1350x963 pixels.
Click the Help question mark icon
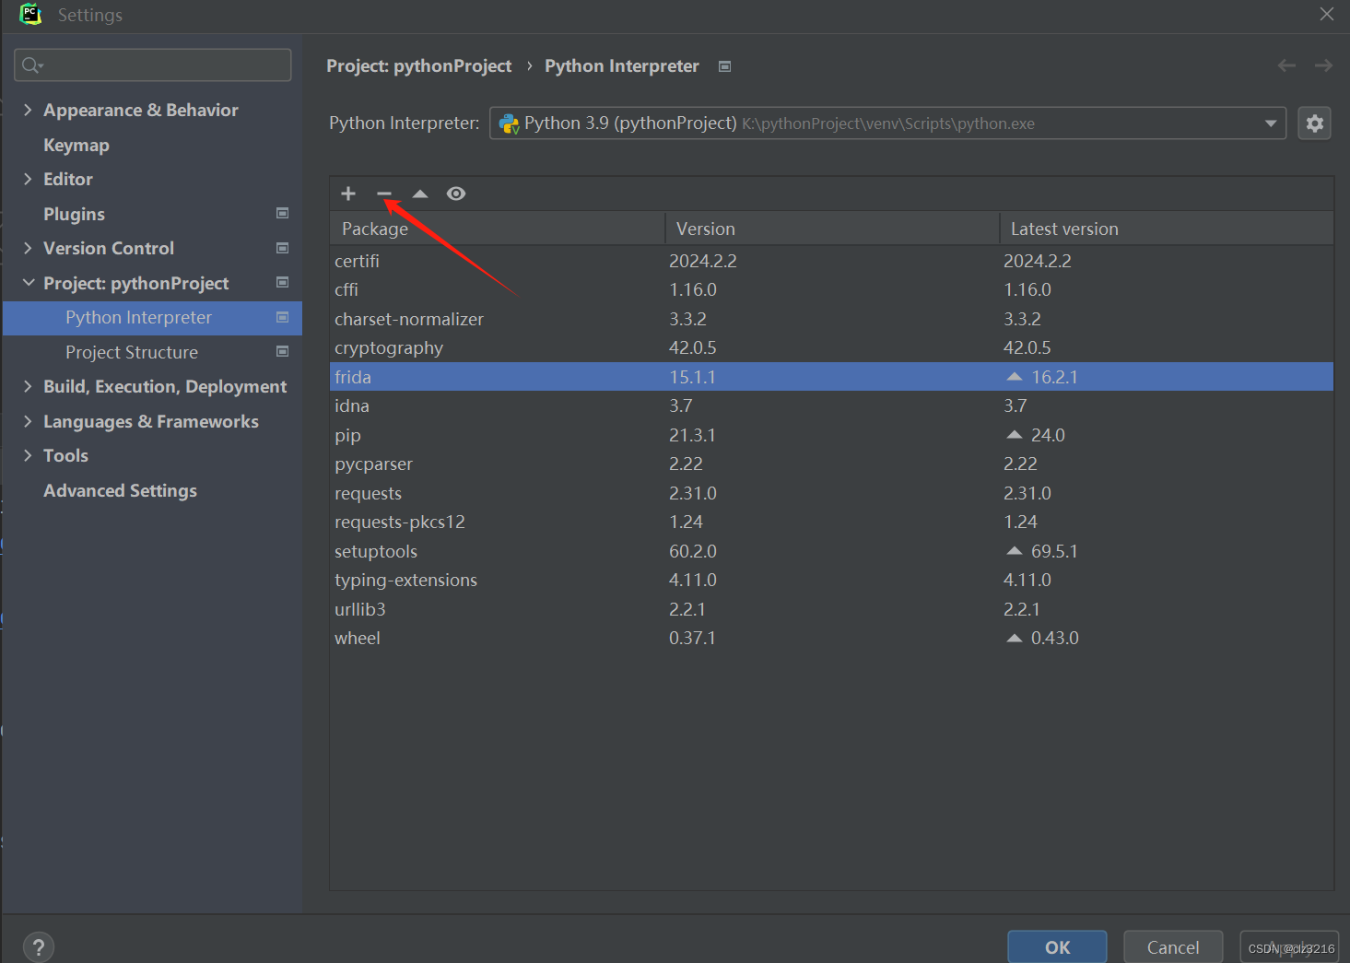(x=38, y=945)
